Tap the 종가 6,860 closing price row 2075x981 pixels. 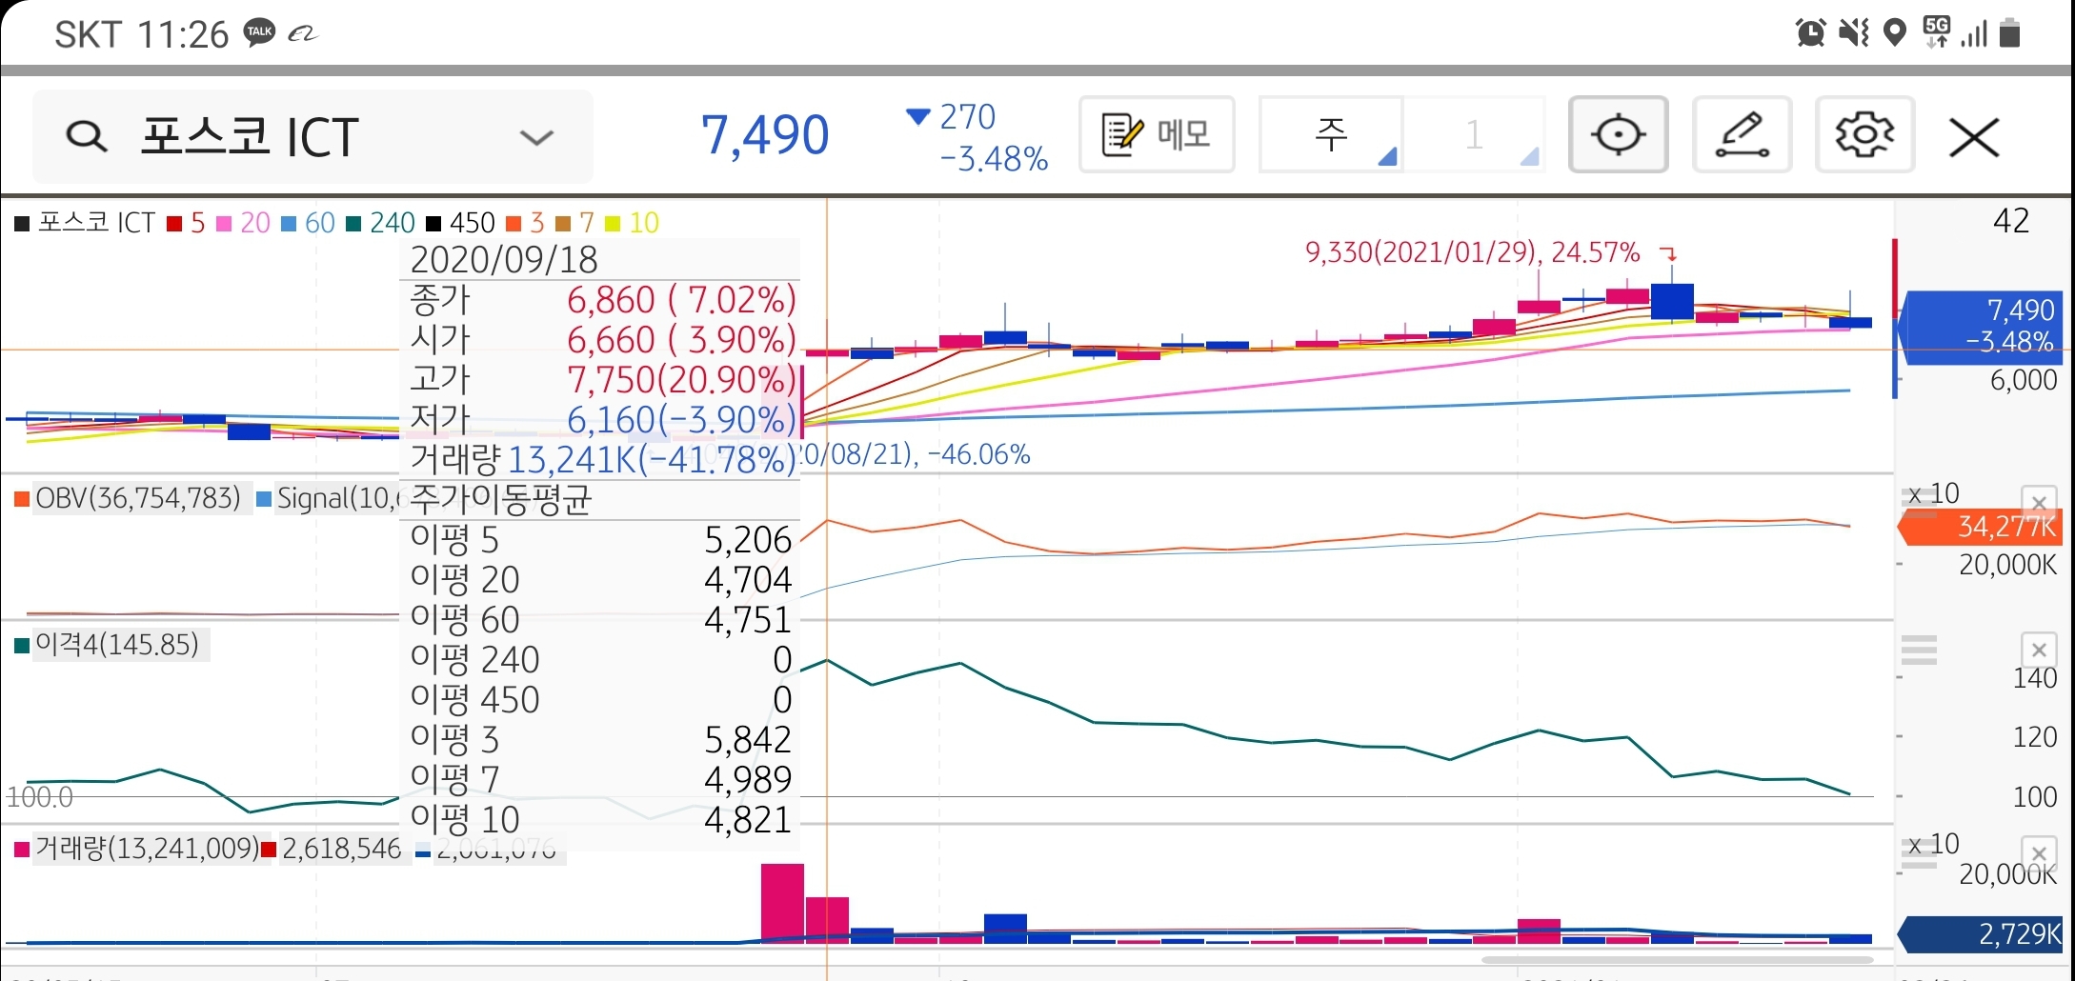click(x=600, y=300)
